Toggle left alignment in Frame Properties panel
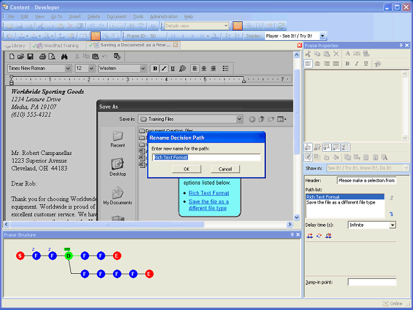Viewport: 413px width, 310px height. pyautogui.click(x=308, y=63)
